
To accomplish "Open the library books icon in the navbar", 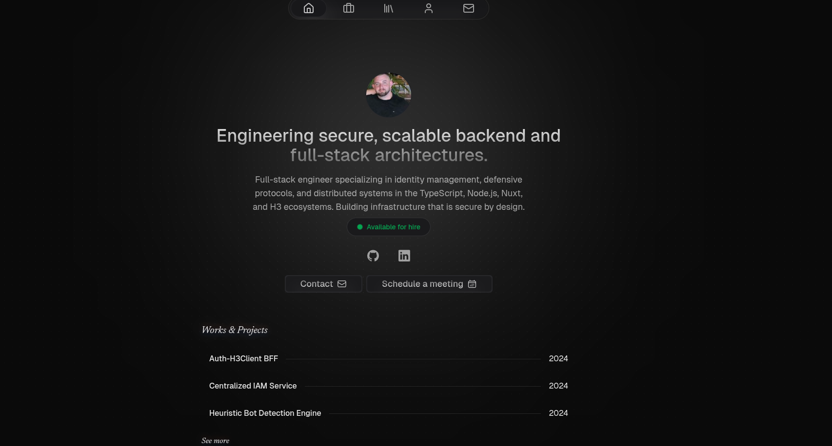I will click(x=389, y=8).
